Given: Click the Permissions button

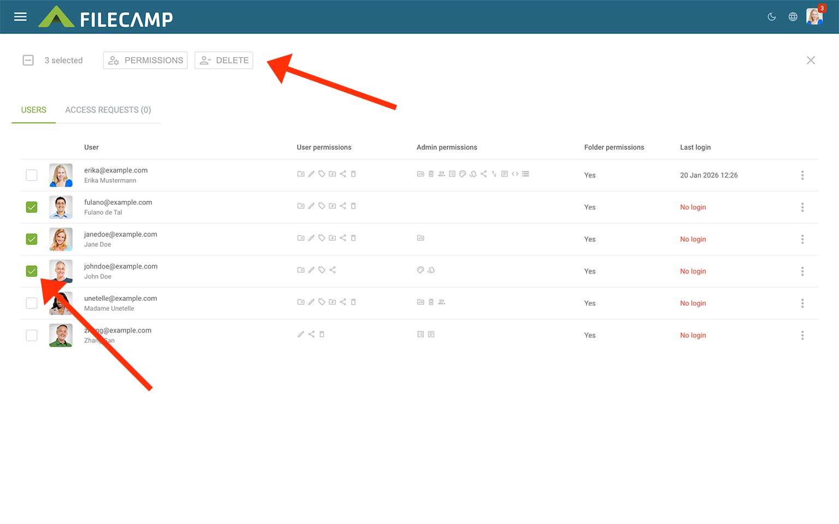Looking at the screenshot, I should (x=145, y=61).
